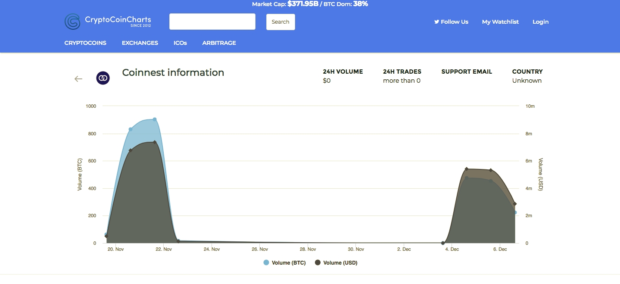Screen dimensions: 620x284
Task: Open the CRYPTOCOINS menu
Action: point(85,43)
